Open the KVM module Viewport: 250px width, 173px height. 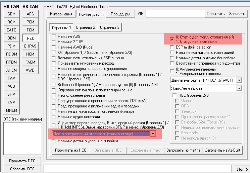[x=11, y=102]
